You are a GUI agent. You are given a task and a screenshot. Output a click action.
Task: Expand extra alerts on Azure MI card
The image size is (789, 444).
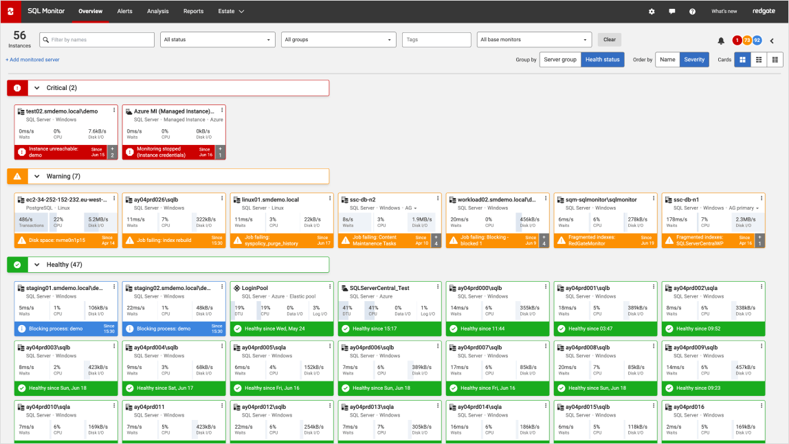pos(220,152)
